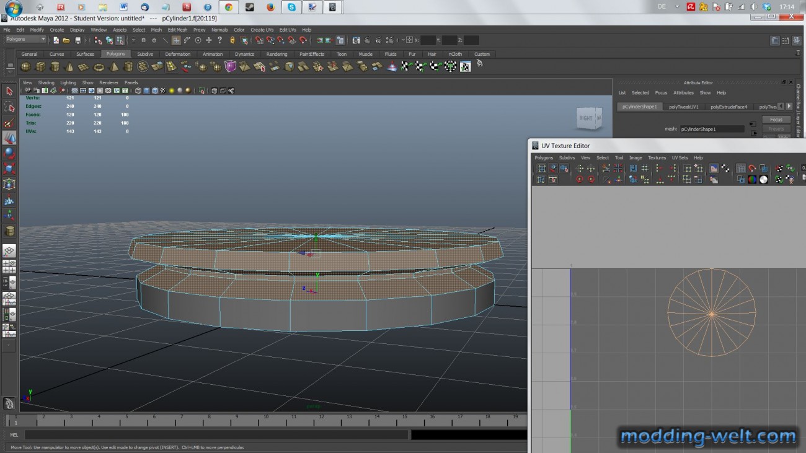Click the MEL command line input
This screenshot has height=453, width=806.
(x=216, y=435)
